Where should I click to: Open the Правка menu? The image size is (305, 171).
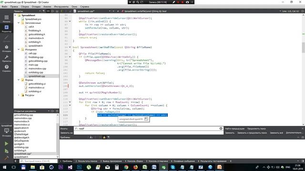14,7
